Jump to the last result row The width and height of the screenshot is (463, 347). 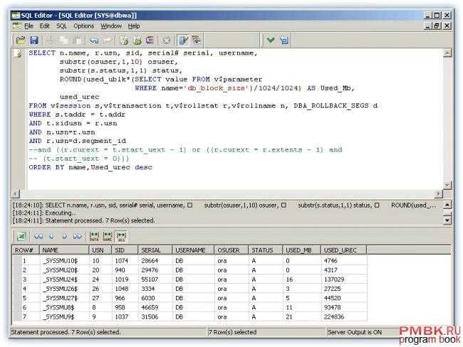coord(78,236)
